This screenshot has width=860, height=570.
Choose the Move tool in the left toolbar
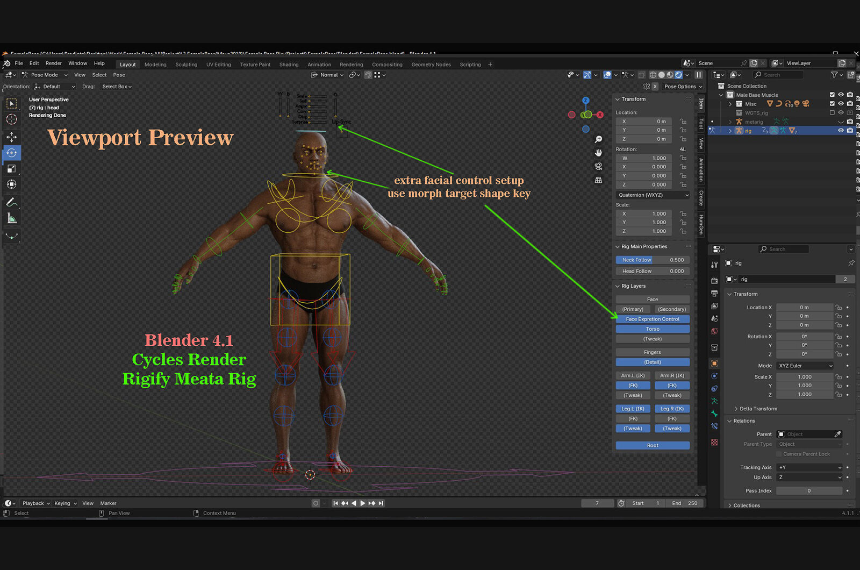click(x=11, y=137)
